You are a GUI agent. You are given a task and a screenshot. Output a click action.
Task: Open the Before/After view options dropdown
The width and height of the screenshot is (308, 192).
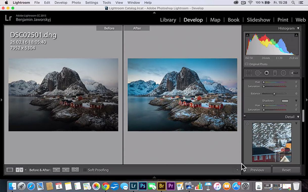pos(26,170)
